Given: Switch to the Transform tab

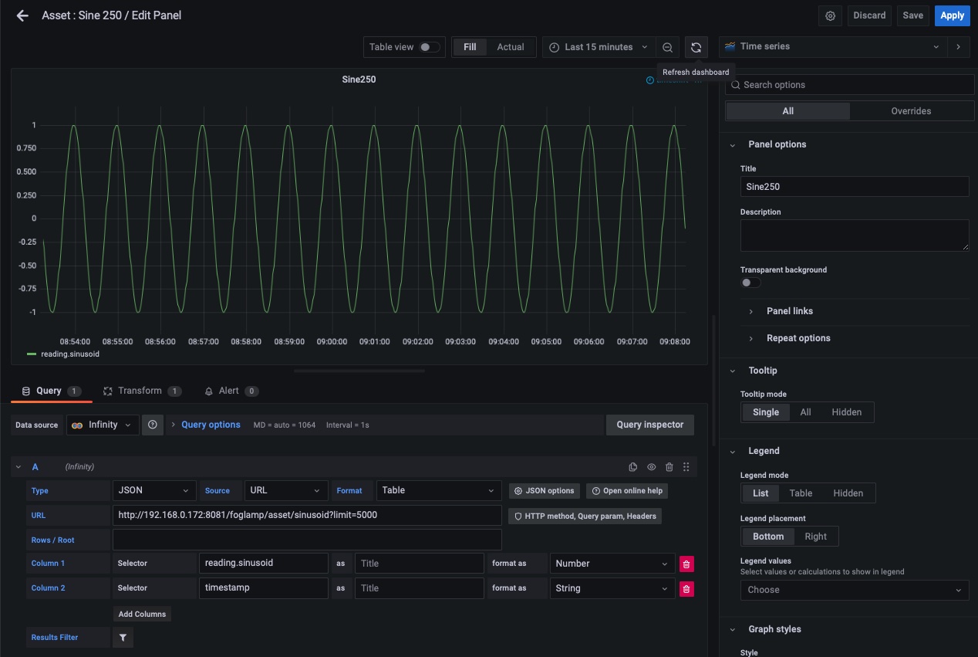Looking at the screenshot, I should [x=141, y=391].
